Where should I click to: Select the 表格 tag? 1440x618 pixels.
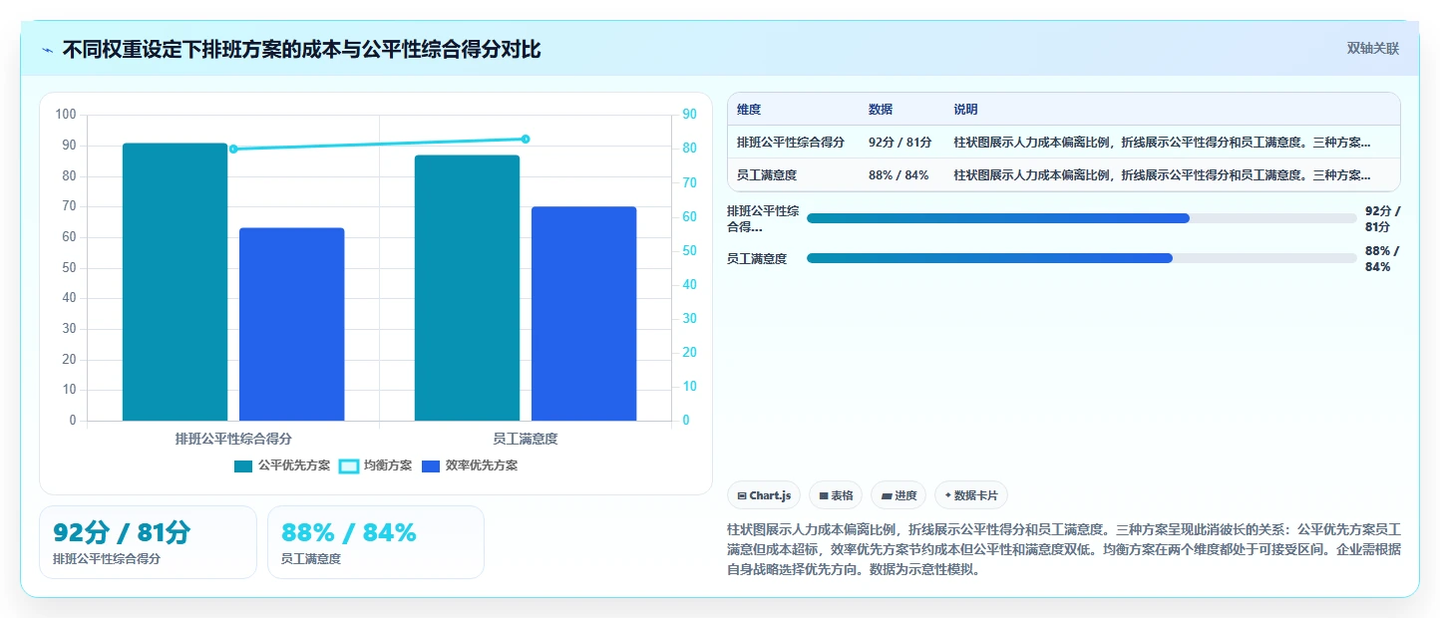pos(836,495)
